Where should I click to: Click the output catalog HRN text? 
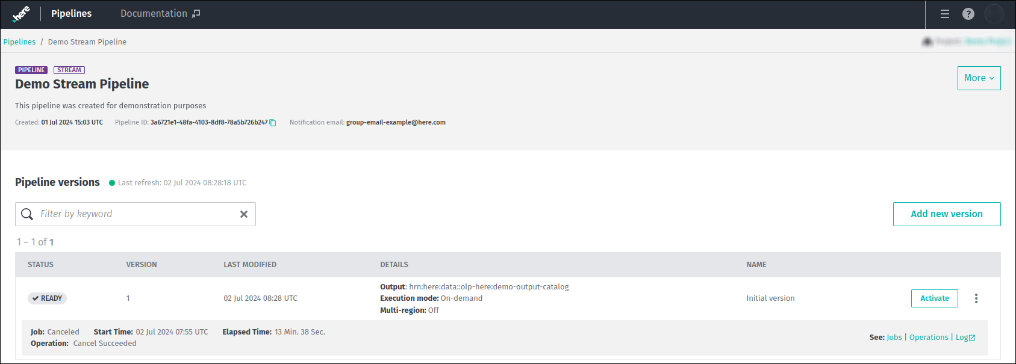pos(489,287)
